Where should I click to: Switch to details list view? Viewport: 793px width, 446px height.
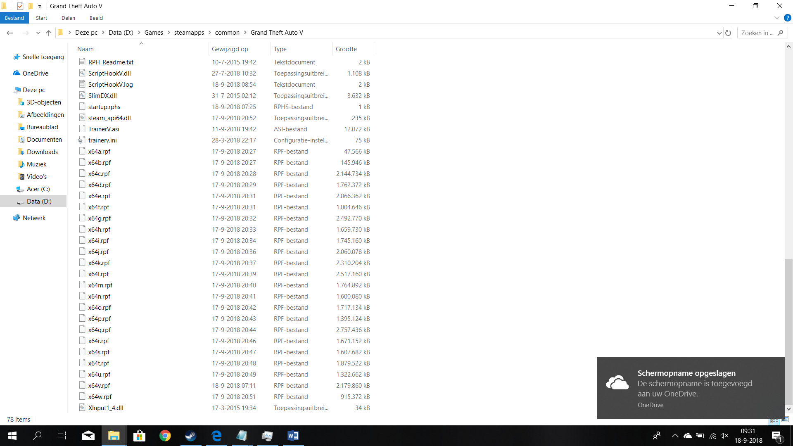click(774, 420)
